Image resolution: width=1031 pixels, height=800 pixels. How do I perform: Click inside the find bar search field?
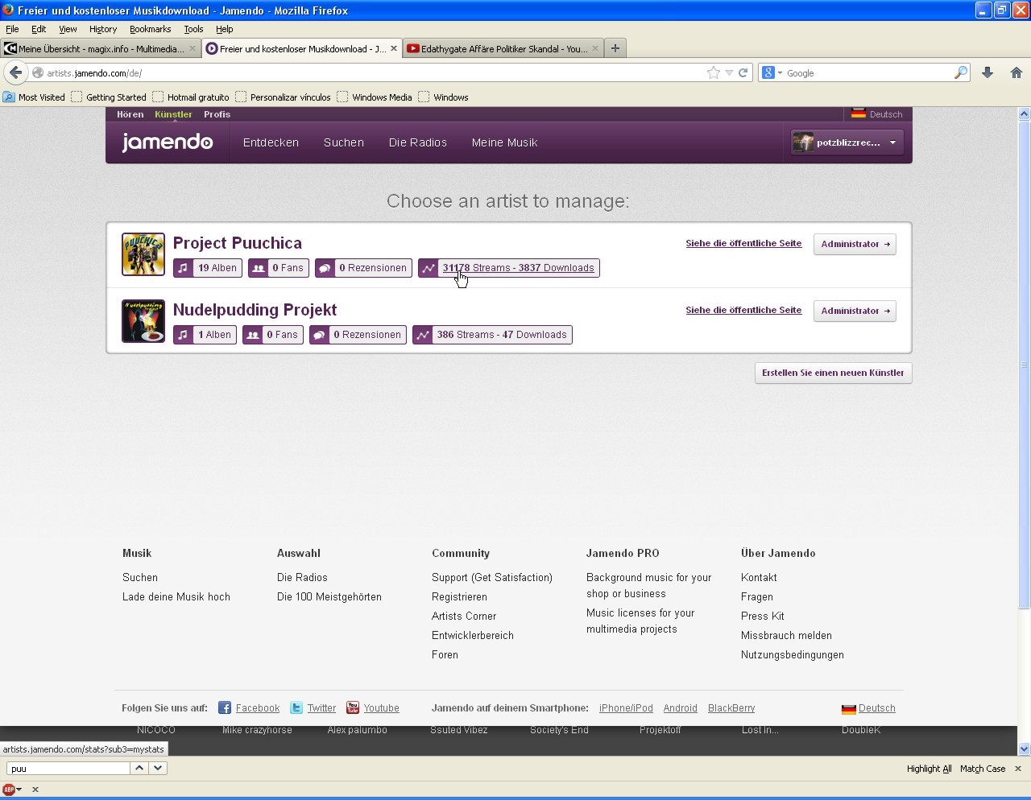point(68,769)
